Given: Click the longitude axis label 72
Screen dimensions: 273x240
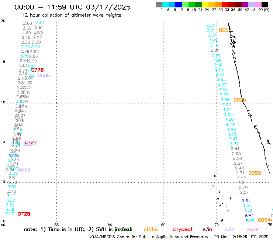Looking at the screenshot, I should pyautogui.click(x=217, y=225).
